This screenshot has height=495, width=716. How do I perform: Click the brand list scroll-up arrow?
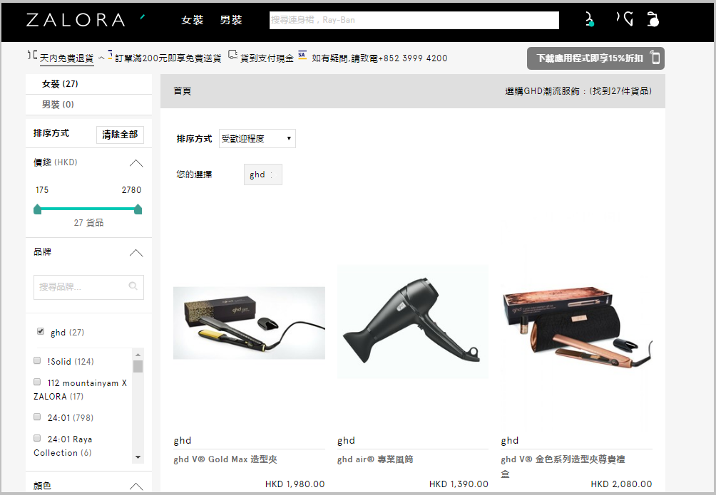pyautogui.click(x=138, y=355)
